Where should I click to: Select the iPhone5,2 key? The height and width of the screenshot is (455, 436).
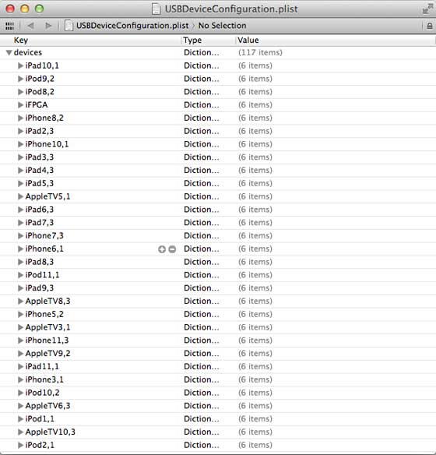click(44, 314)
